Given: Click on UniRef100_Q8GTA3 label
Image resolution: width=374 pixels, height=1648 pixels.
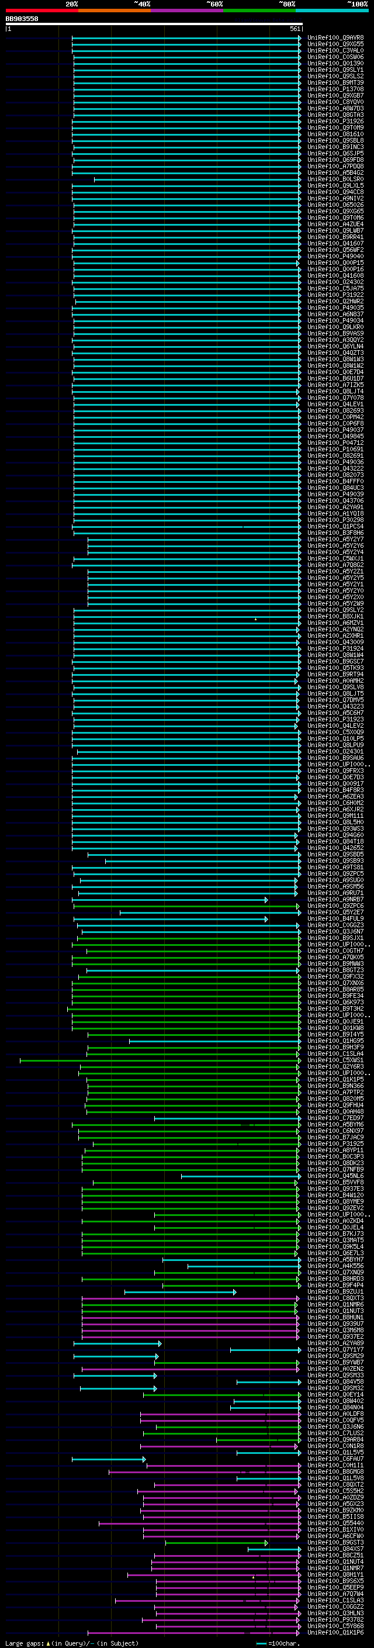Looking at the screenshot, I should (335, 115).
